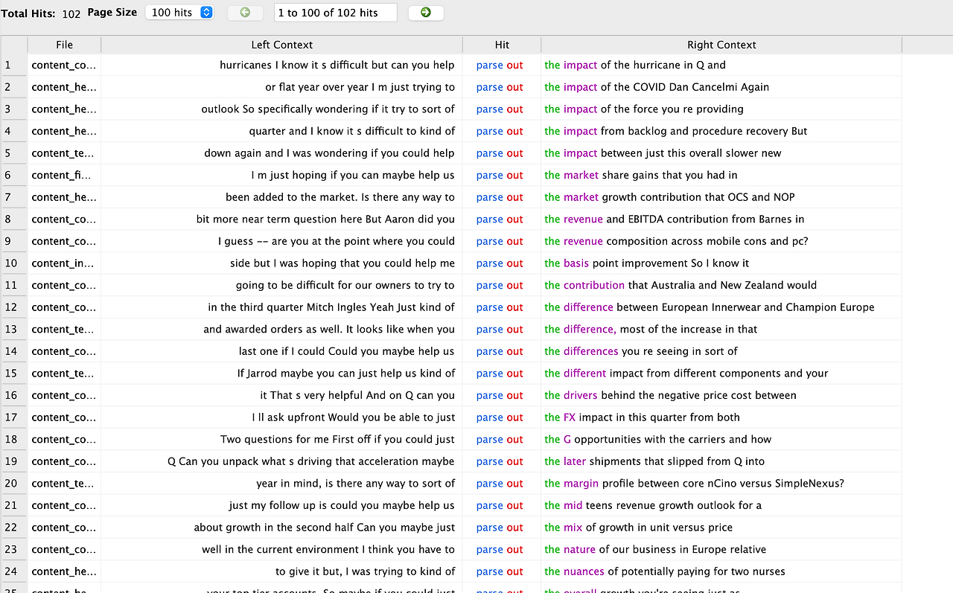953x593 pixels.
Task: Click out on the hurricane impact row
Action: (x=514, y=65)
